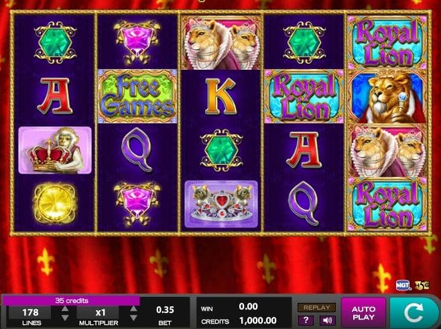This screenshot has width=441, height=329.
Task: Click the yellow round gem symbol
Action: click(x=54, y=204)
